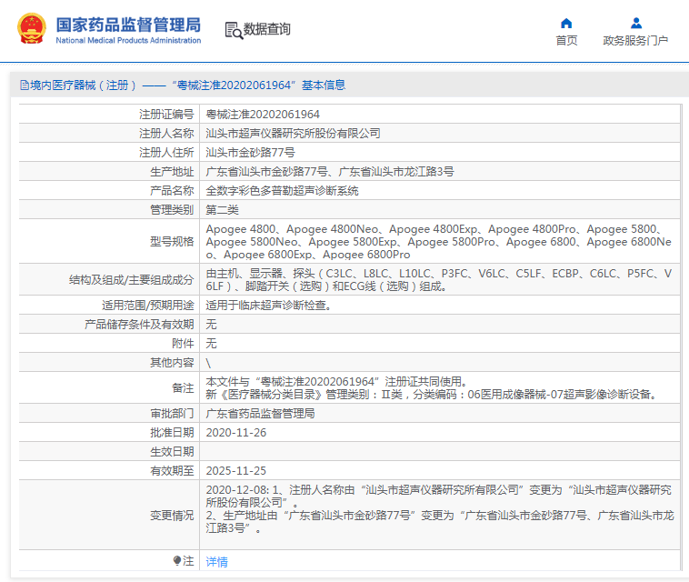Click the 附件 label

(183, 344)
